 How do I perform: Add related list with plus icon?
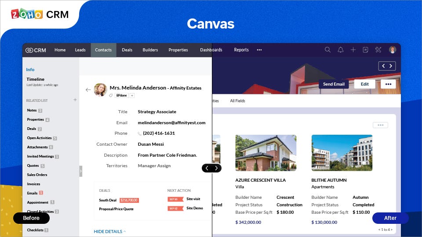[75, 100]
